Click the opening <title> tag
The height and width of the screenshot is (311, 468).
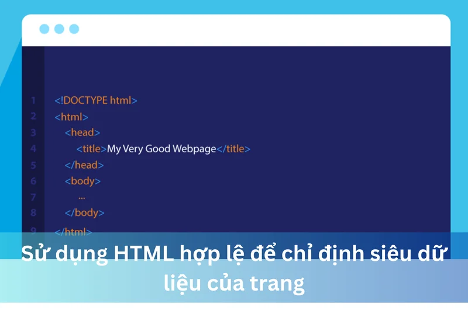(x=92, y=149)
